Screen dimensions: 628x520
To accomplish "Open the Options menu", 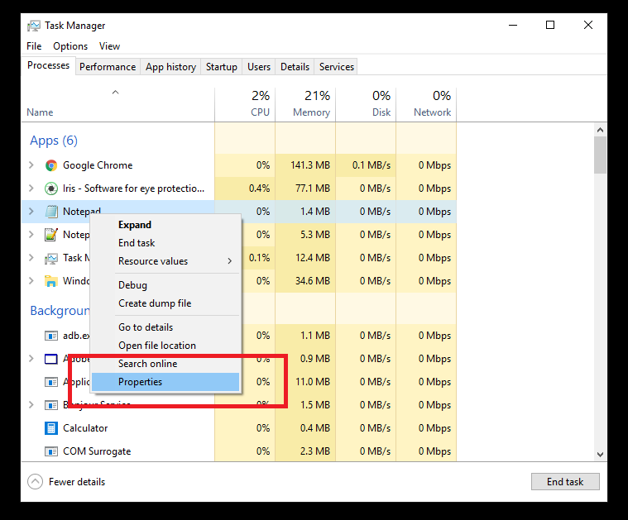I will 70,46.
